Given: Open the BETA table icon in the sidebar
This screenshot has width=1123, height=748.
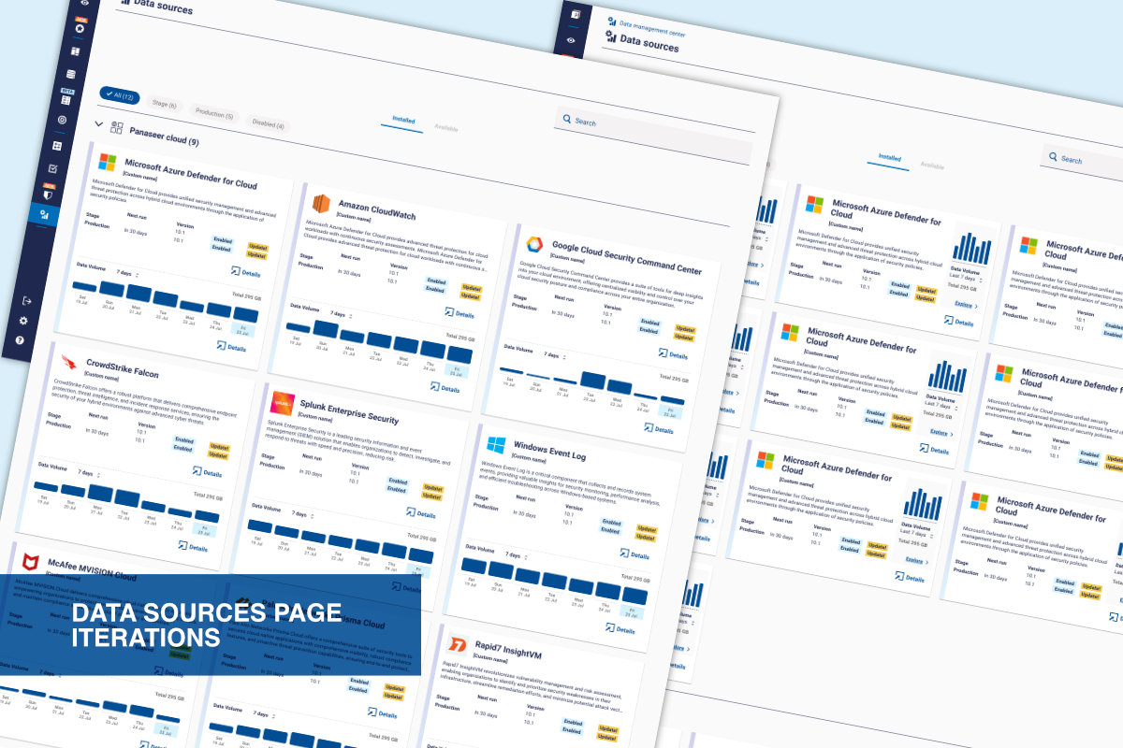Looking at the screenshot, I should tap(66, 99).
